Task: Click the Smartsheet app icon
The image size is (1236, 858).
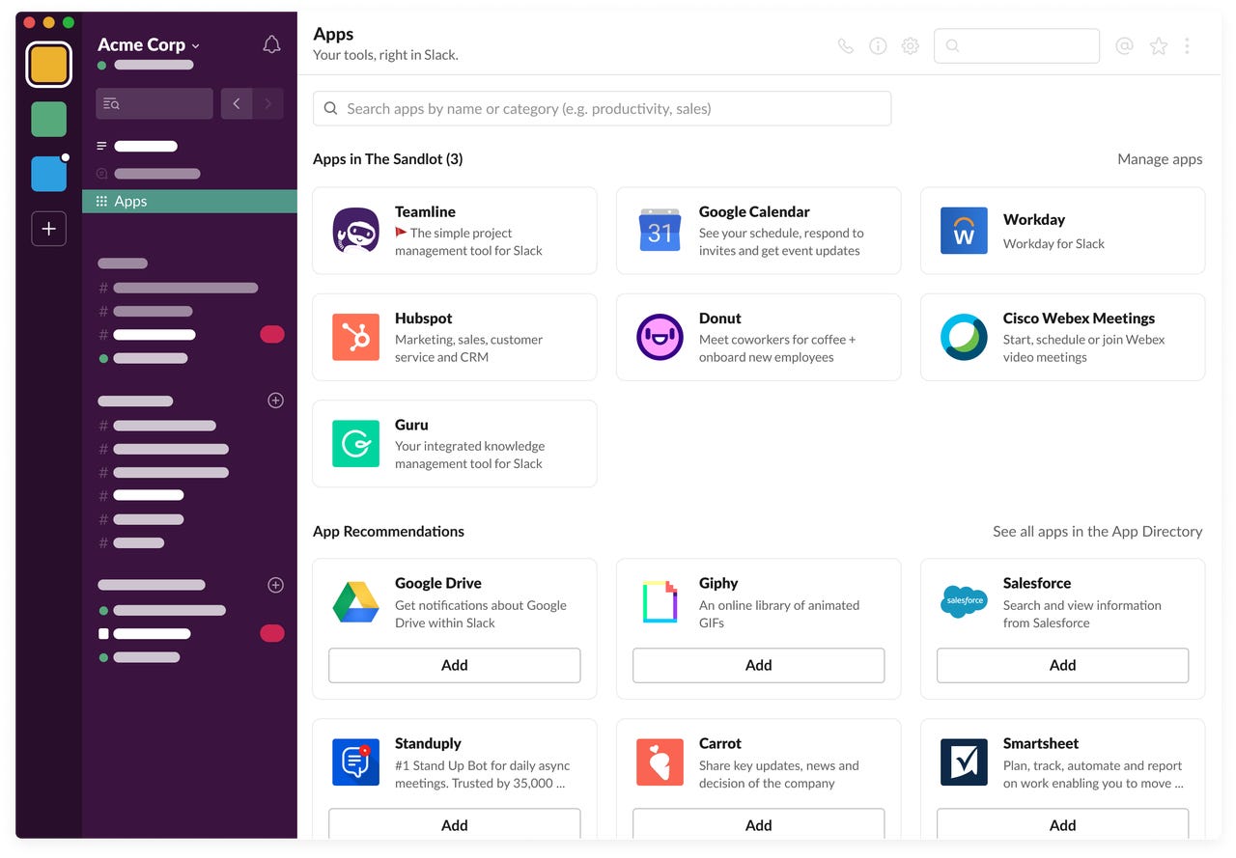Action: [964, 762]
